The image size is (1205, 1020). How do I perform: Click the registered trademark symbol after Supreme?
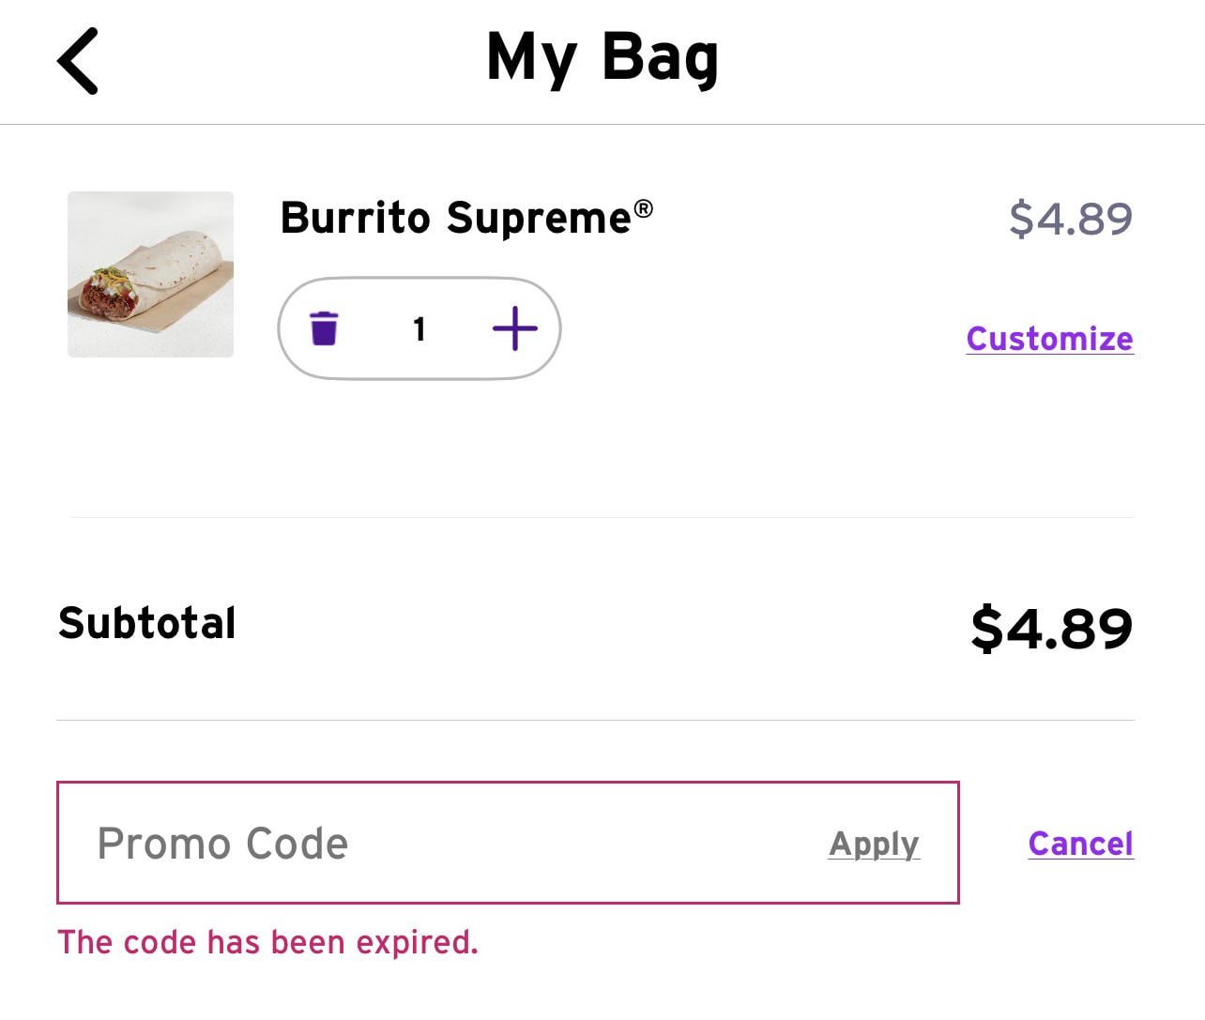tap(643, 208)
